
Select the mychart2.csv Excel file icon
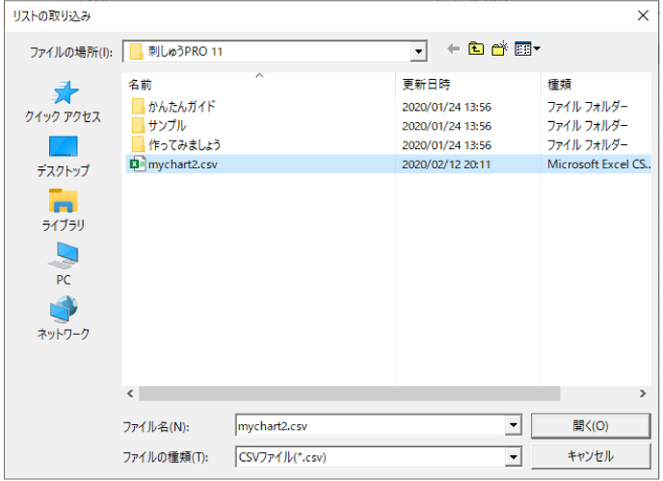[138, 164]
